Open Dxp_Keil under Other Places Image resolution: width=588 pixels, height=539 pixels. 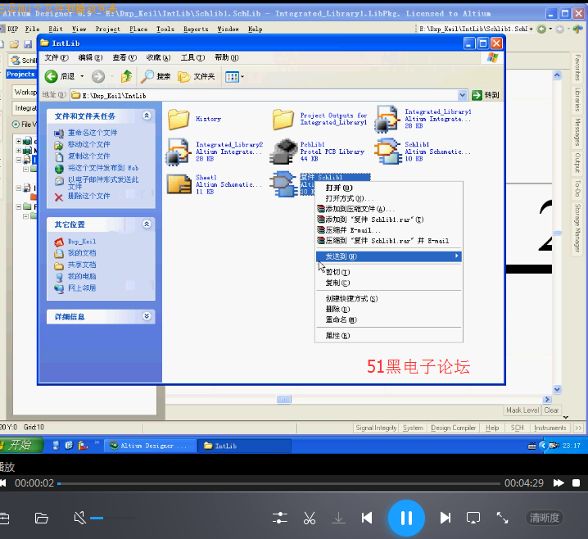click(82, 242)
